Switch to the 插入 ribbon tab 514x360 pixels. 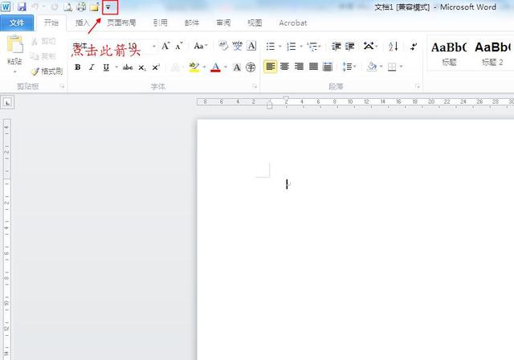point(83,22)
